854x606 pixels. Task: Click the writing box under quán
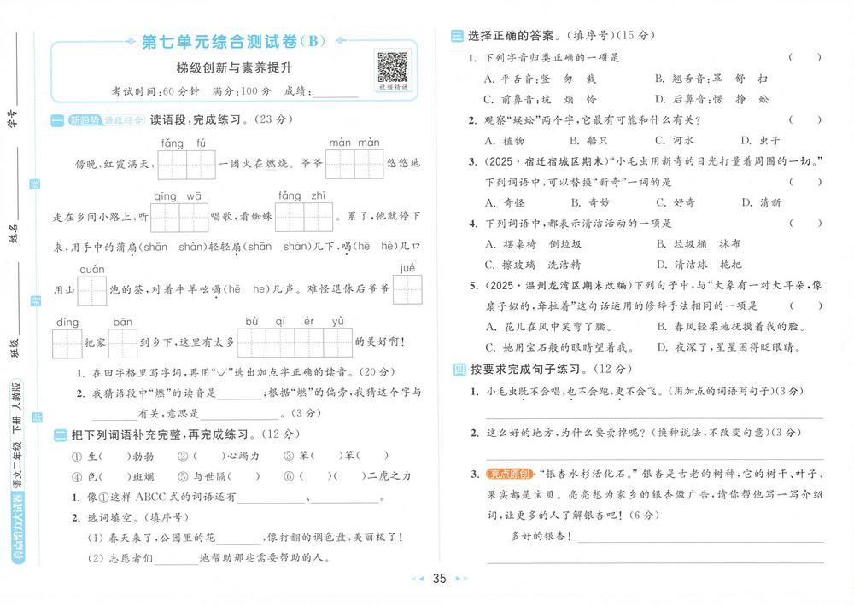[x=92, y=291]
